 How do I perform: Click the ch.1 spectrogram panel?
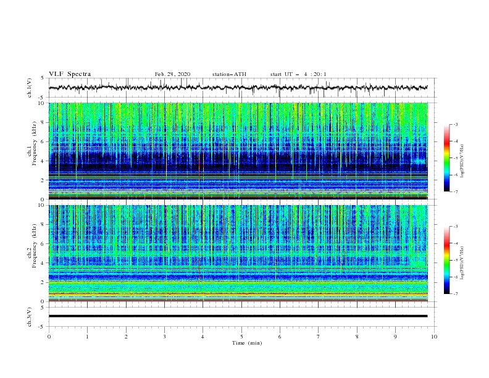tap(238, 151)
